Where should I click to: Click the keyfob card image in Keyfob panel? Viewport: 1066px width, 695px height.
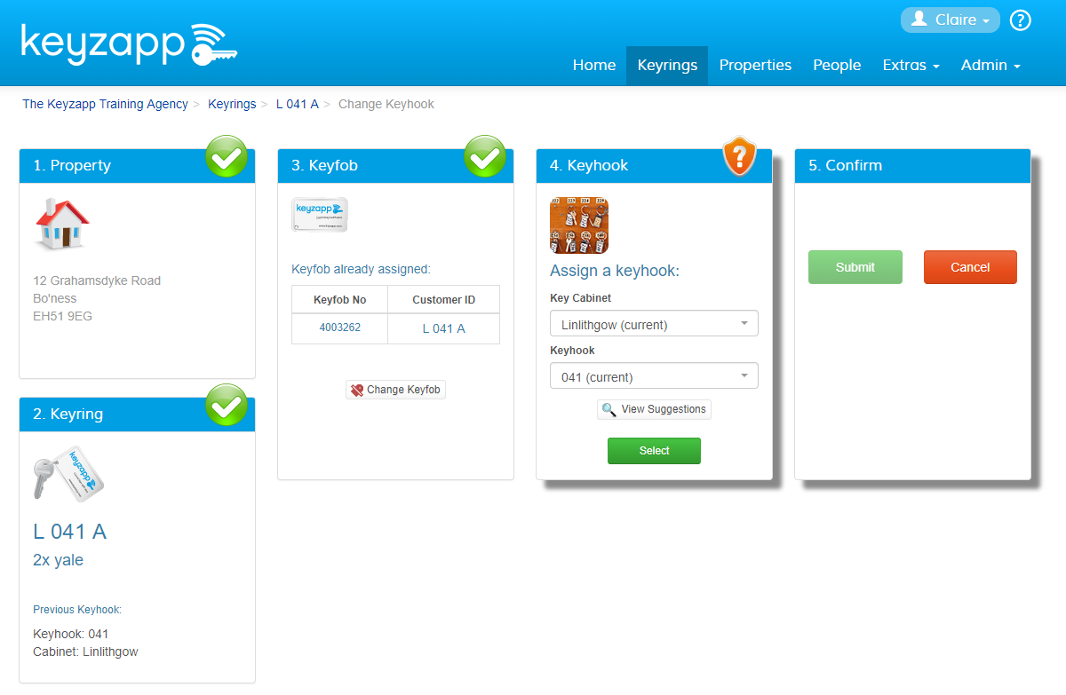tap(320, 215)
